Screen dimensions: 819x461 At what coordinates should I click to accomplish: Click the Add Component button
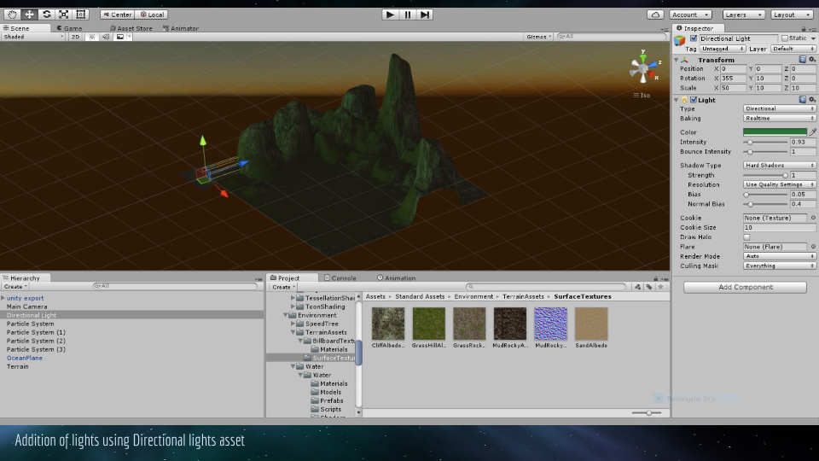[745, 288]
